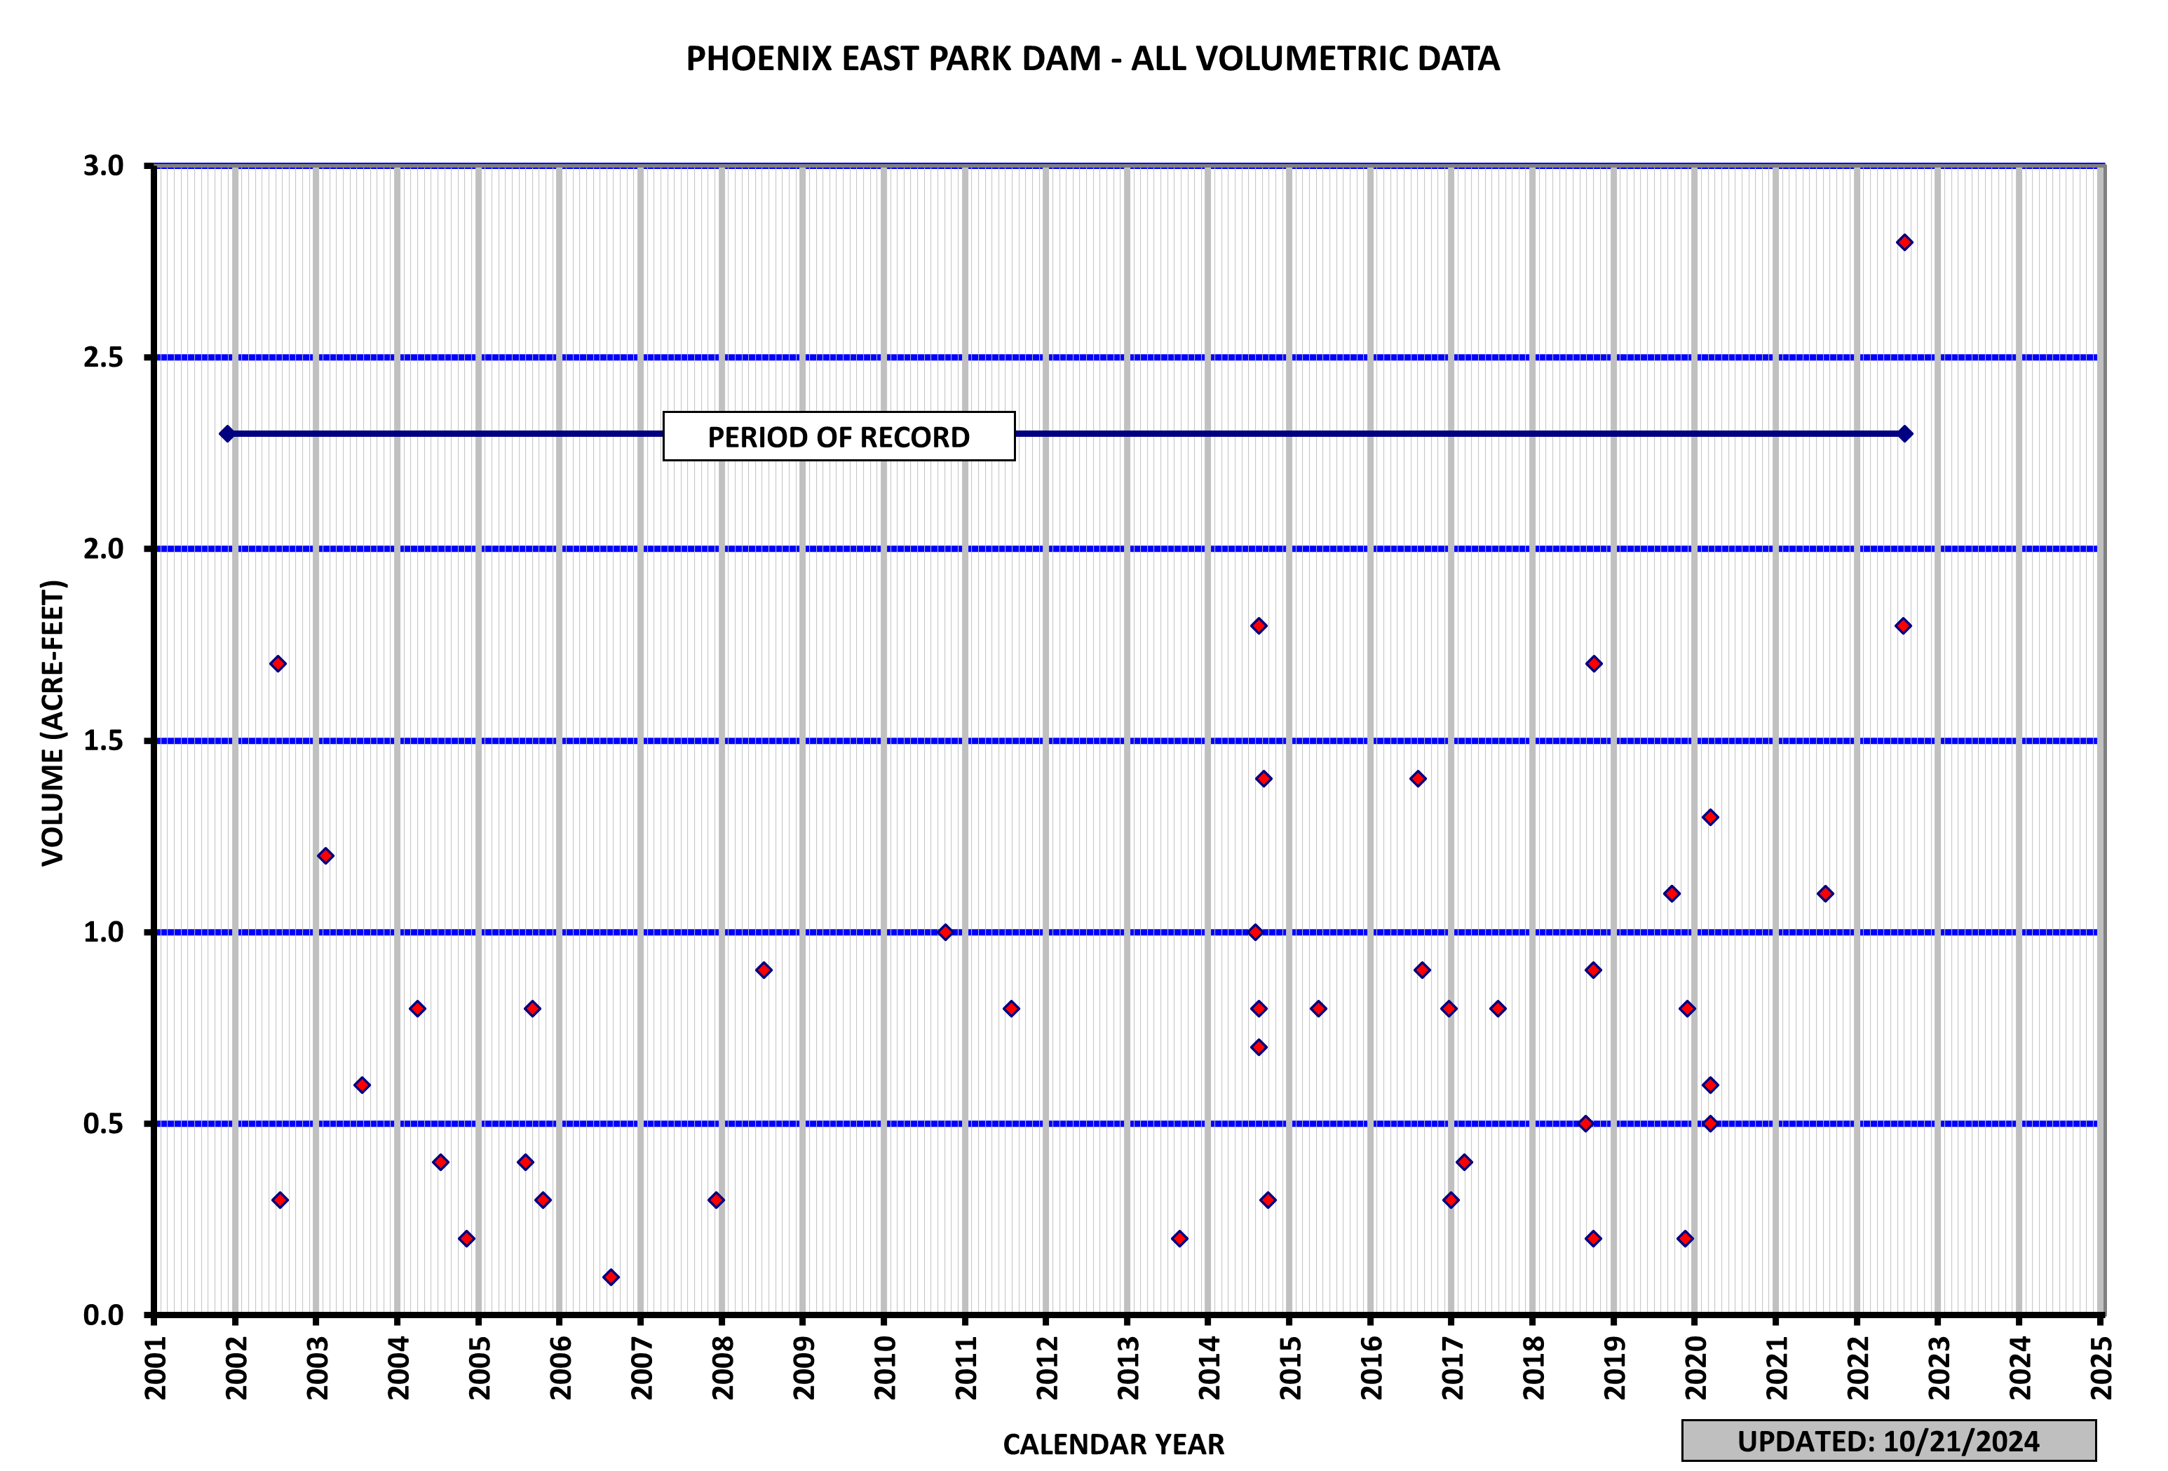Click the highest data point at 2.8 acre-feet

click(1905, 243)
